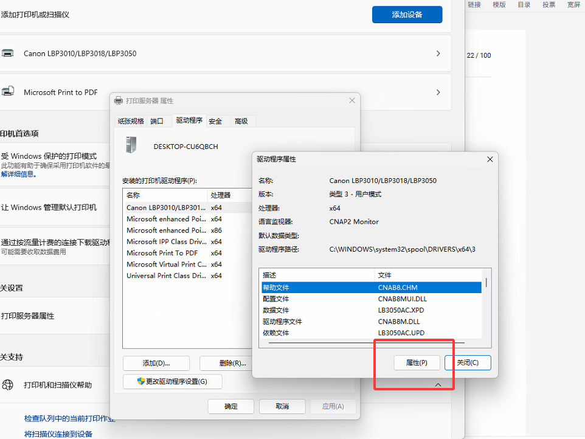Close the 驱动程序属性 dialog with X

(490, 159)
